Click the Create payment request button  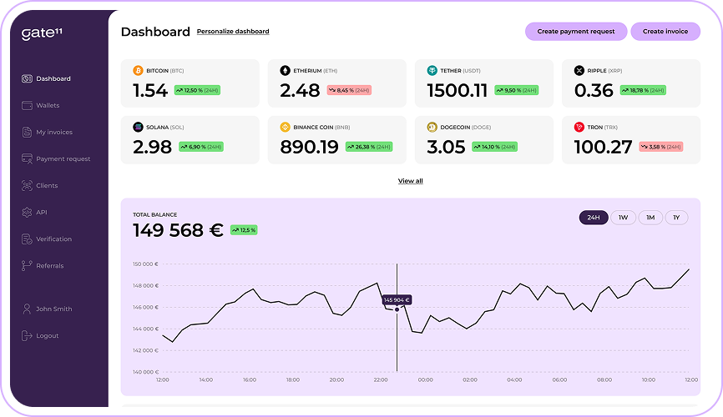click(x=575, y=32)
